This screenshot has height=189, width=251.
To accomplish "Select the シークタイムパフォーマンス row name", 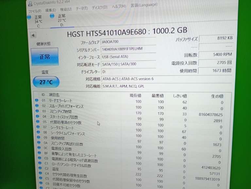I will click(68, 133).
